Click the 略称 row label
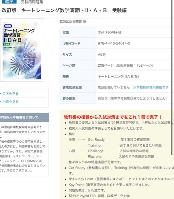 click(66, 77)
